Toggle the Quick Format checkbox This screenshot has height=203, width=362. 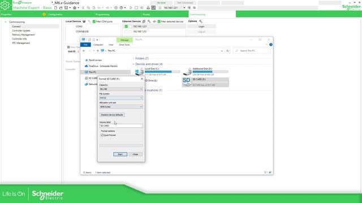coord(102,135)
